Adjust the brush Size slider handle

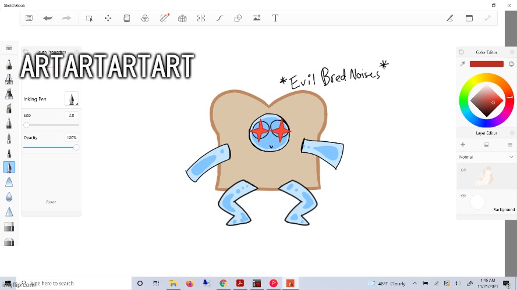(x=26, y=125)
